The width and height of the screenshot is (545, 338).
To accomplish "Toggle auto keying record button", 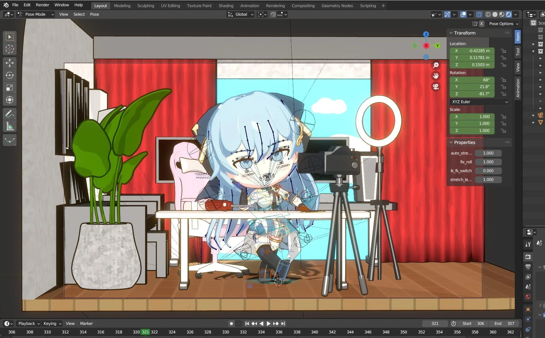I will point(231,323).
